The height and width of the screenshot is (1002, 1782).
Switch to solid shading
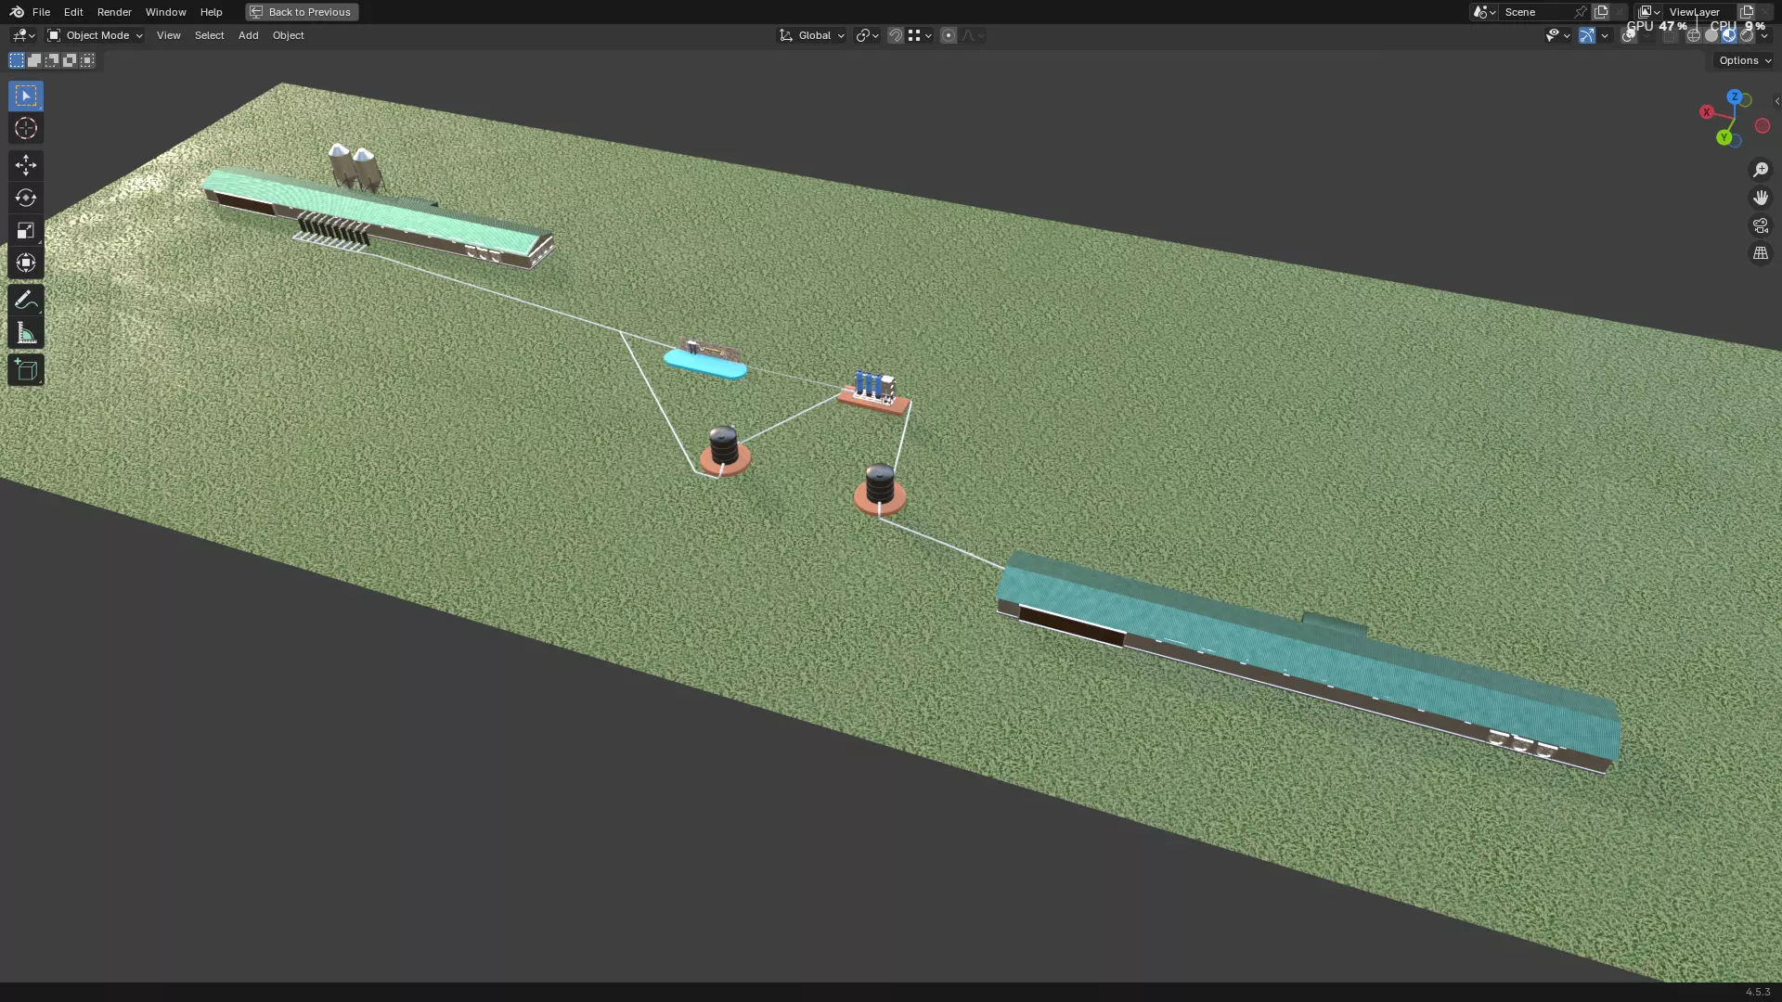click(x=1711, y=35)
